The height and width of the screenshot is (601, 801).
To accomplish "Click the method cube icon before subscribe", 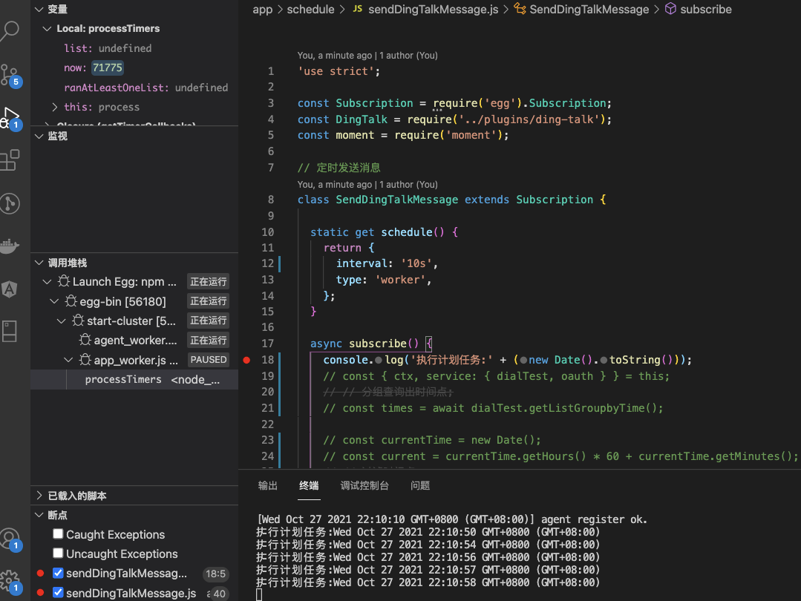I will tap(670, 9).
